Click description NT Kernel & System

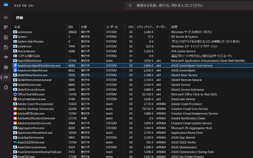[184, 37]
